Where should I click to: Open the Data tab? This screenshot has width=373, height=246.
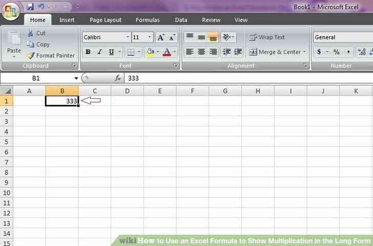click(x=181, y=20)
